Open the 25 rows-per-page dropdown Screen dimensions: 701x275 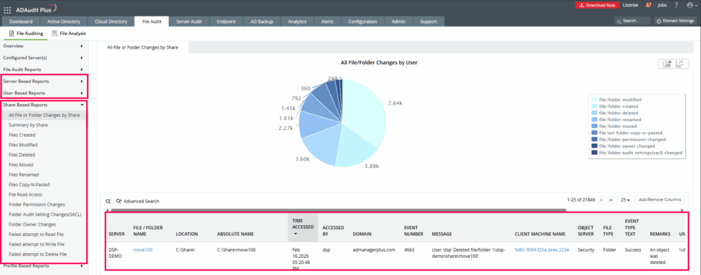pos(625,200)
